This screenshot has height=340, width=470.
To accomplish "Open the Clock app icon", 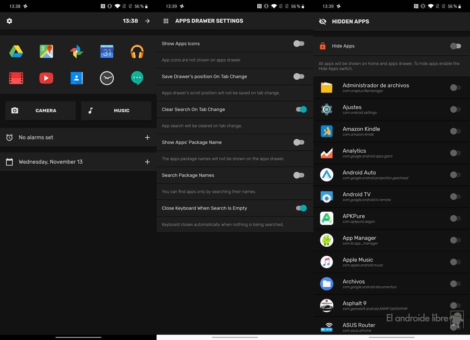I will point(106,78).
